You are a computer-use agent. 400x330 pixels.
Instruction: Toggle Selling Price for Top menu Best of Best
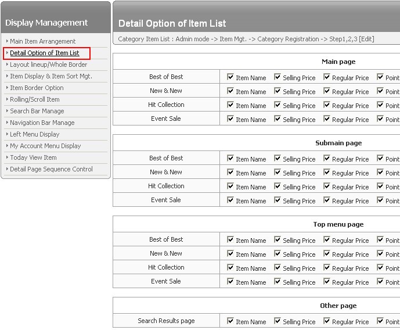[x=278, y=239]
